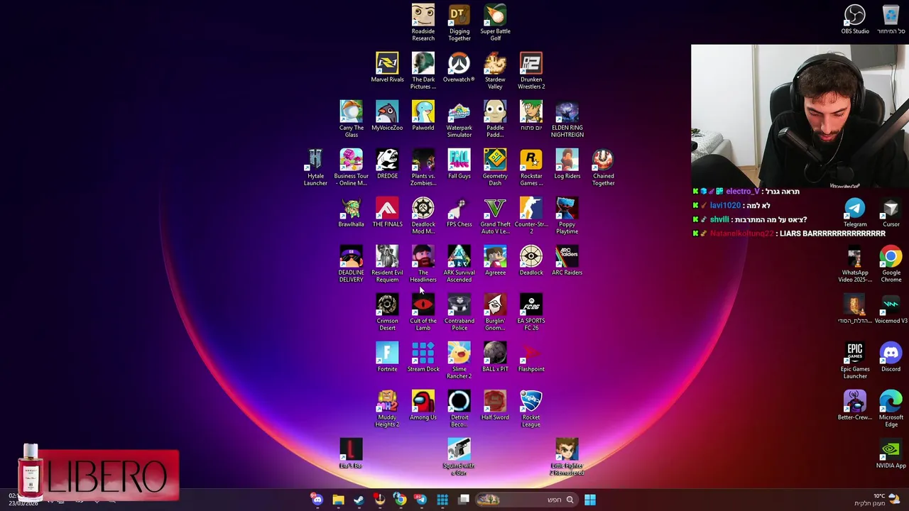Select Grand Theft Auto V shortcut
The width and height of the screenshot is (909, 511).
(x=495, y=216)
